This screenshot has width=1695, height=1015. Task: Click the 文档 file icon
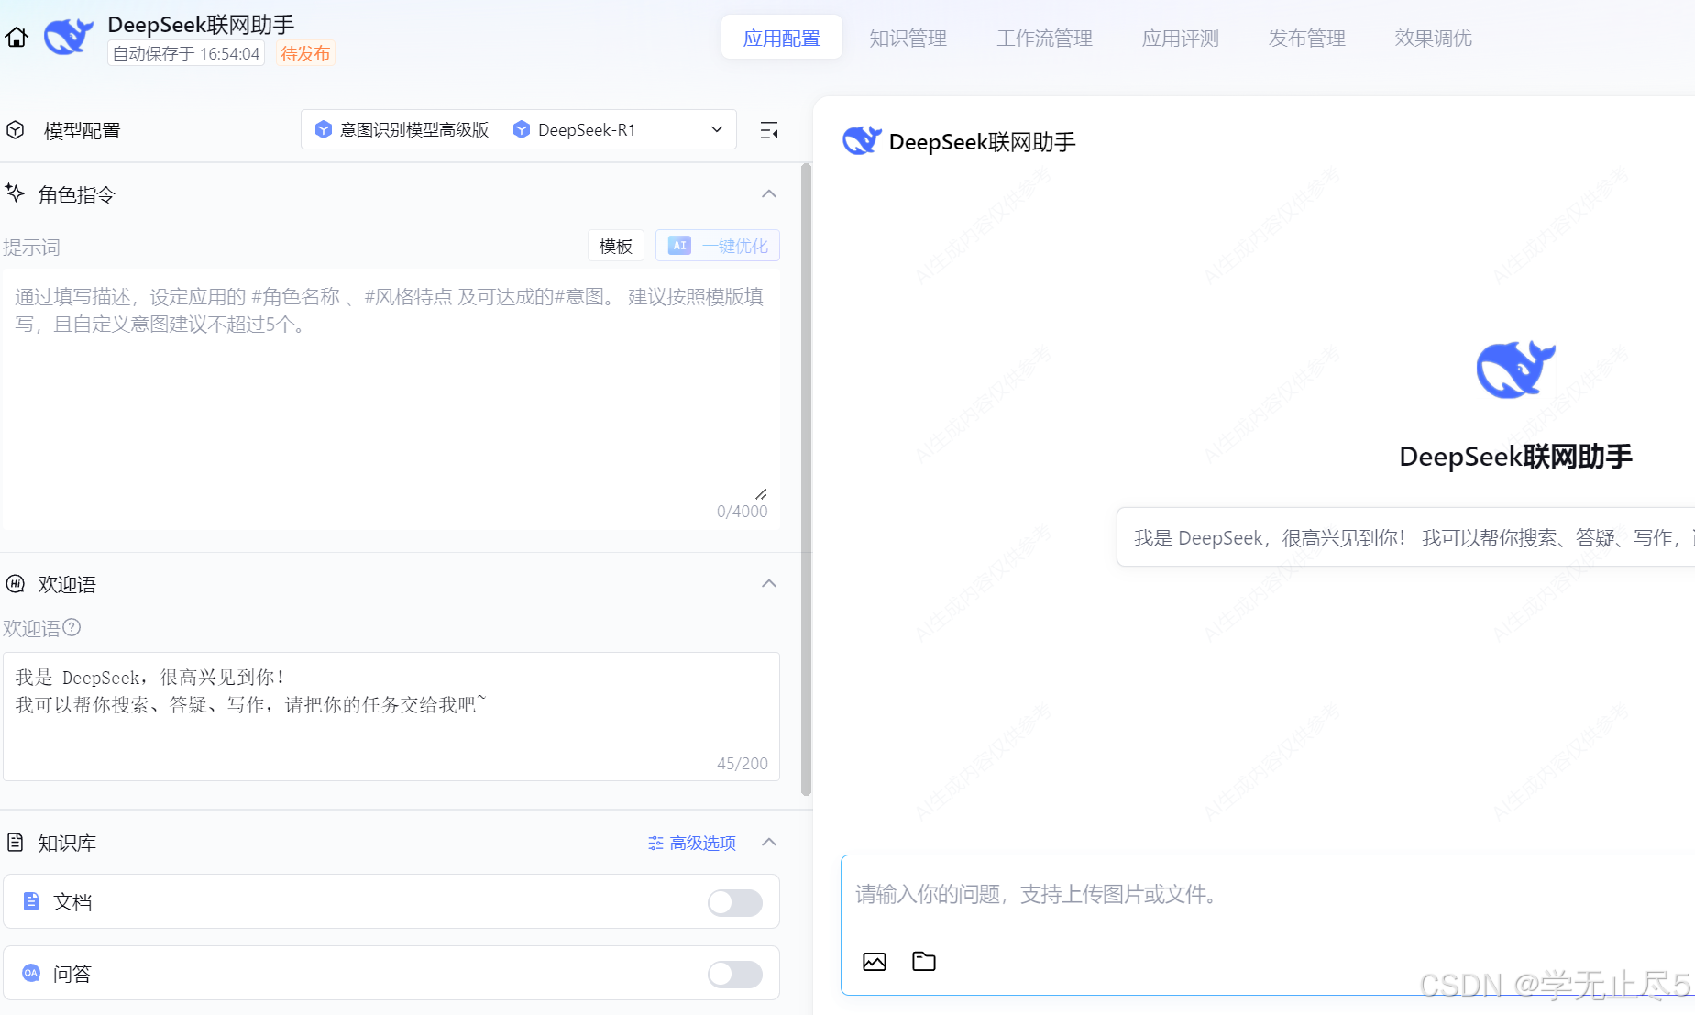click(x=31, y=901)
